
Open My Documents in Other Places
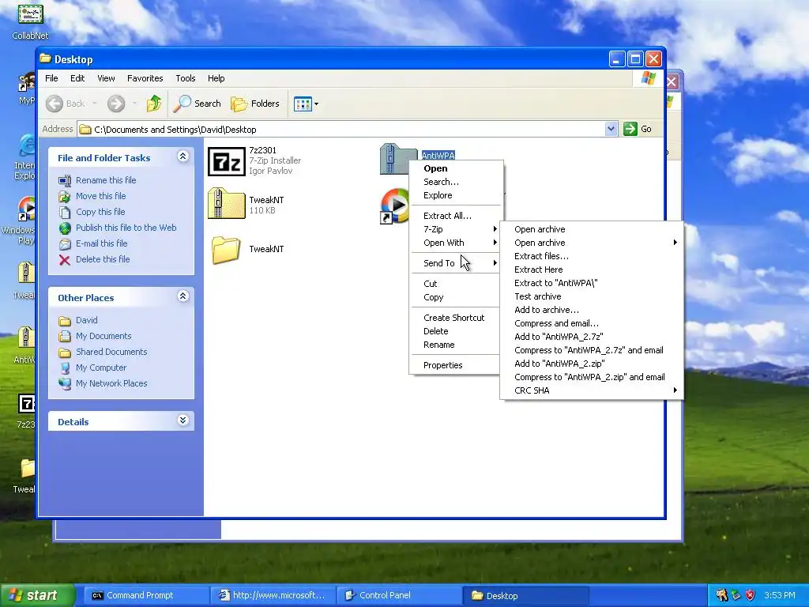coord(103,336)
